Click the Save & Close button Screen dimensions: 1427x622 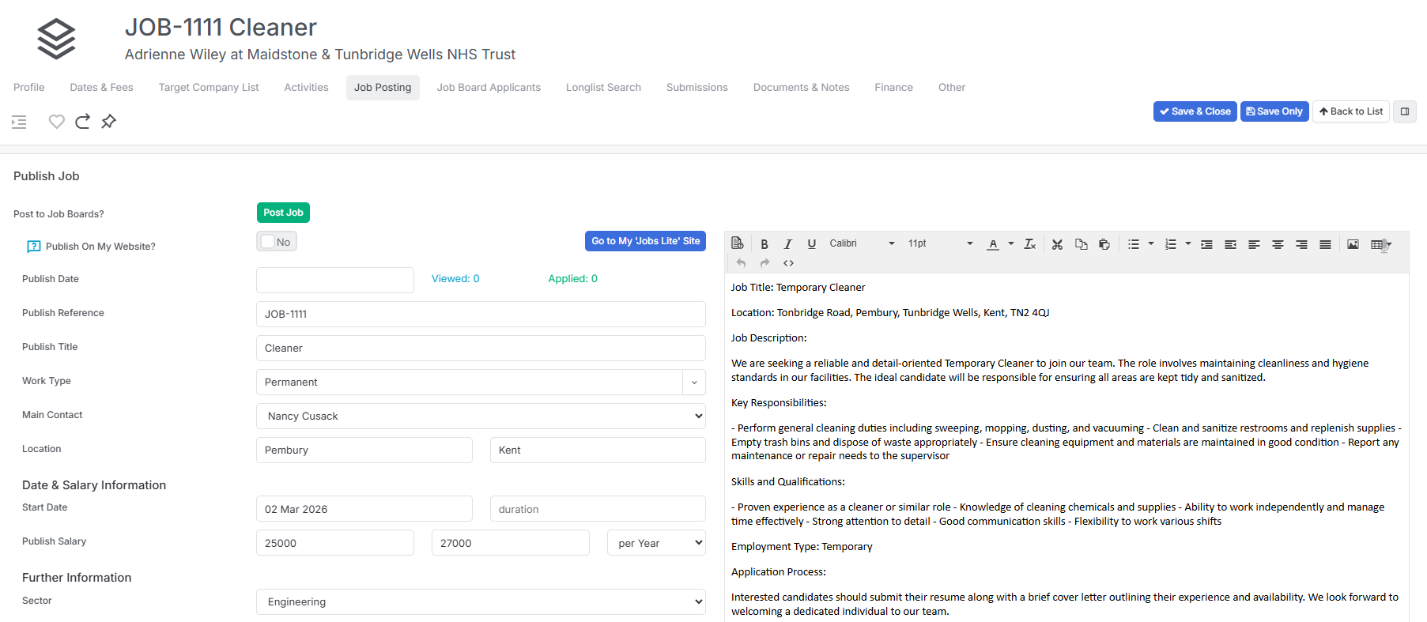click(1195, 111)
